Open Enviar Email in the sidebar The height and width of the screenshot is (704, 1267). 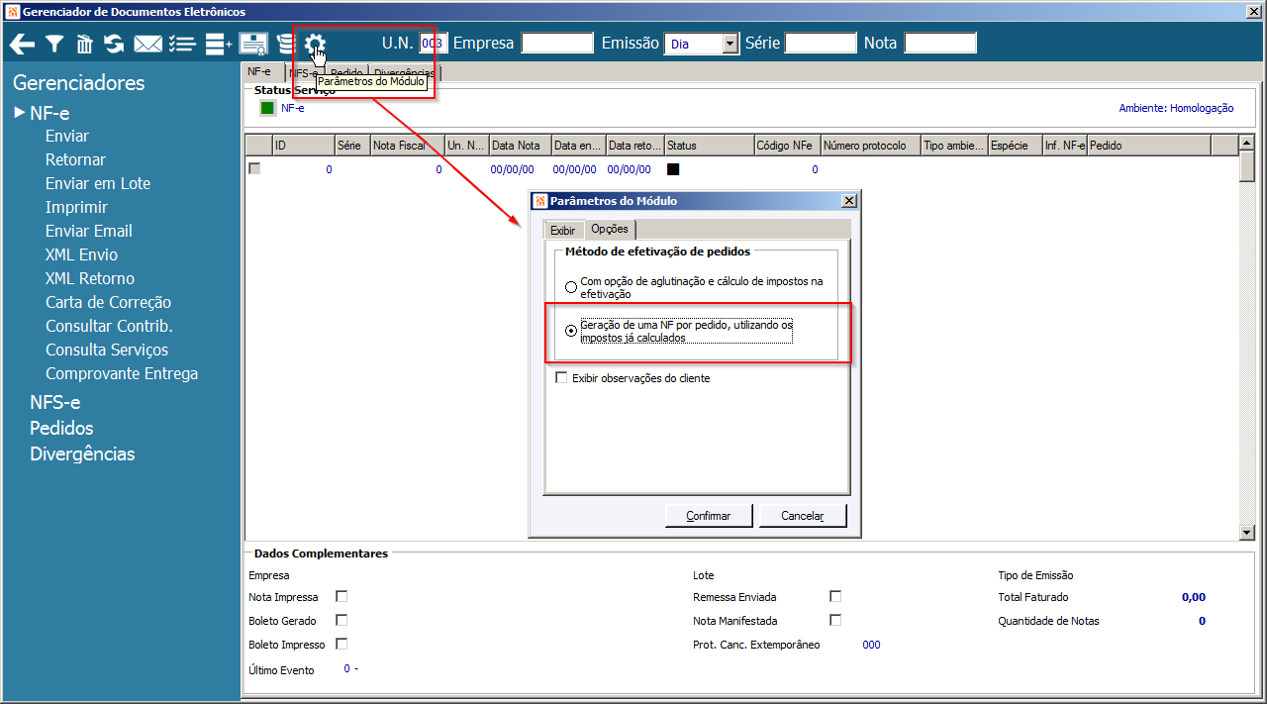[x=89, y=231]
